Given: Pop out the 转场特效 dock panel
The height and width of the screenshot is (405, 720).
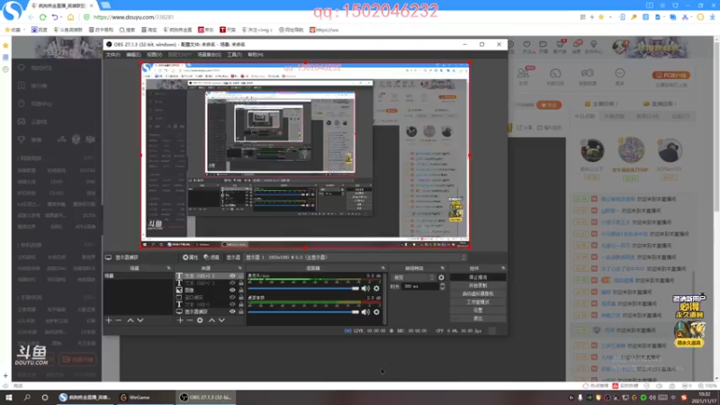Looking at the screenshot, I should click(442, 268).
